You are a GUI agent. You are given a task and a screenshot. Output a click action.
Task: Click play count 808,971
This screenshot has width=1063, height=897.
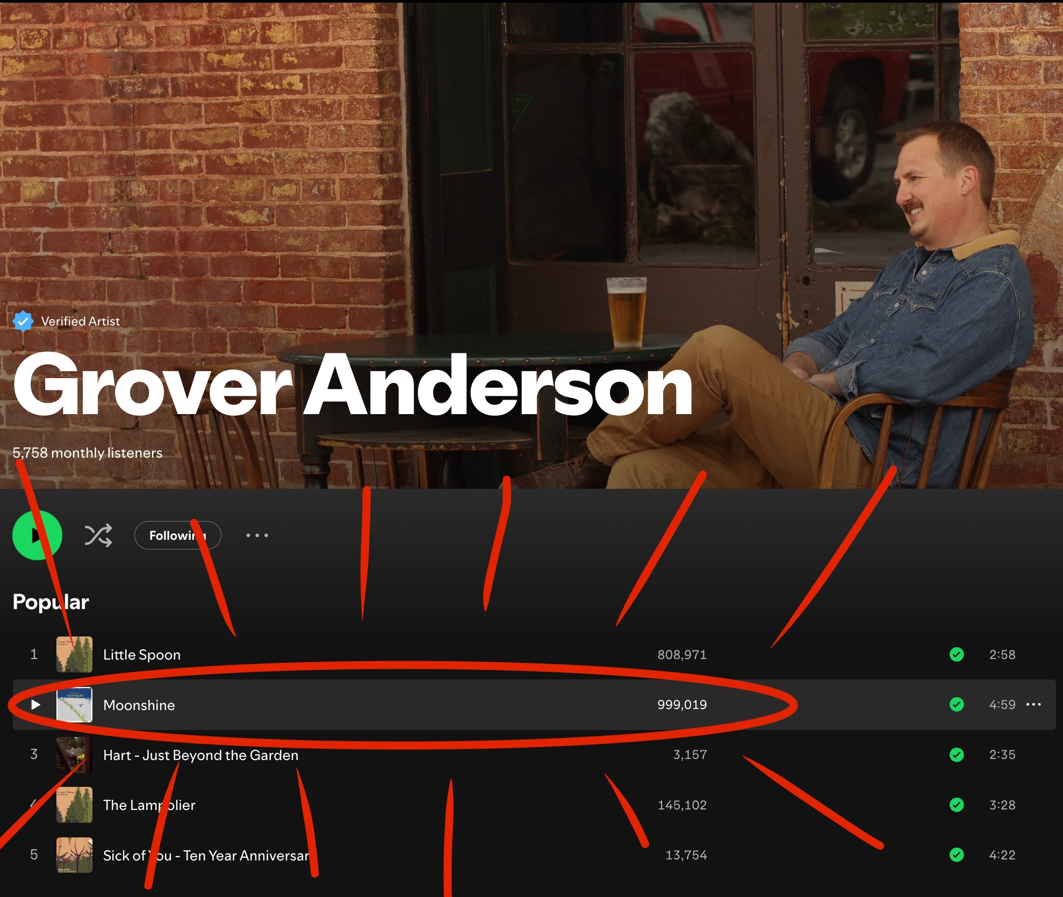(682, 654)
